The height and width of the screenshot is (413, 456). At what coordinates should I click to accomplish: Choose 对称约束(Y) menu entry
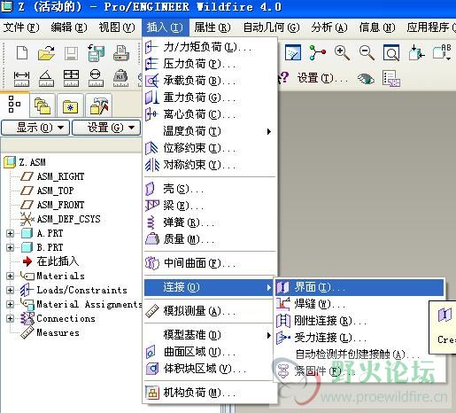[x=210, y=165]
